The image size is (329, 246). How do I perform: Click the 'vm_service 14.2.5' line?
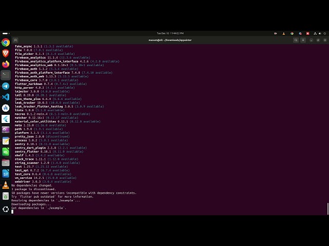(x=46, y=178)
